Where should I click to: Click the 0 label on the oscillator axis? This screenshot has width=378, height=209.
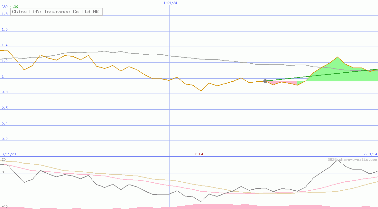(3, 172)
